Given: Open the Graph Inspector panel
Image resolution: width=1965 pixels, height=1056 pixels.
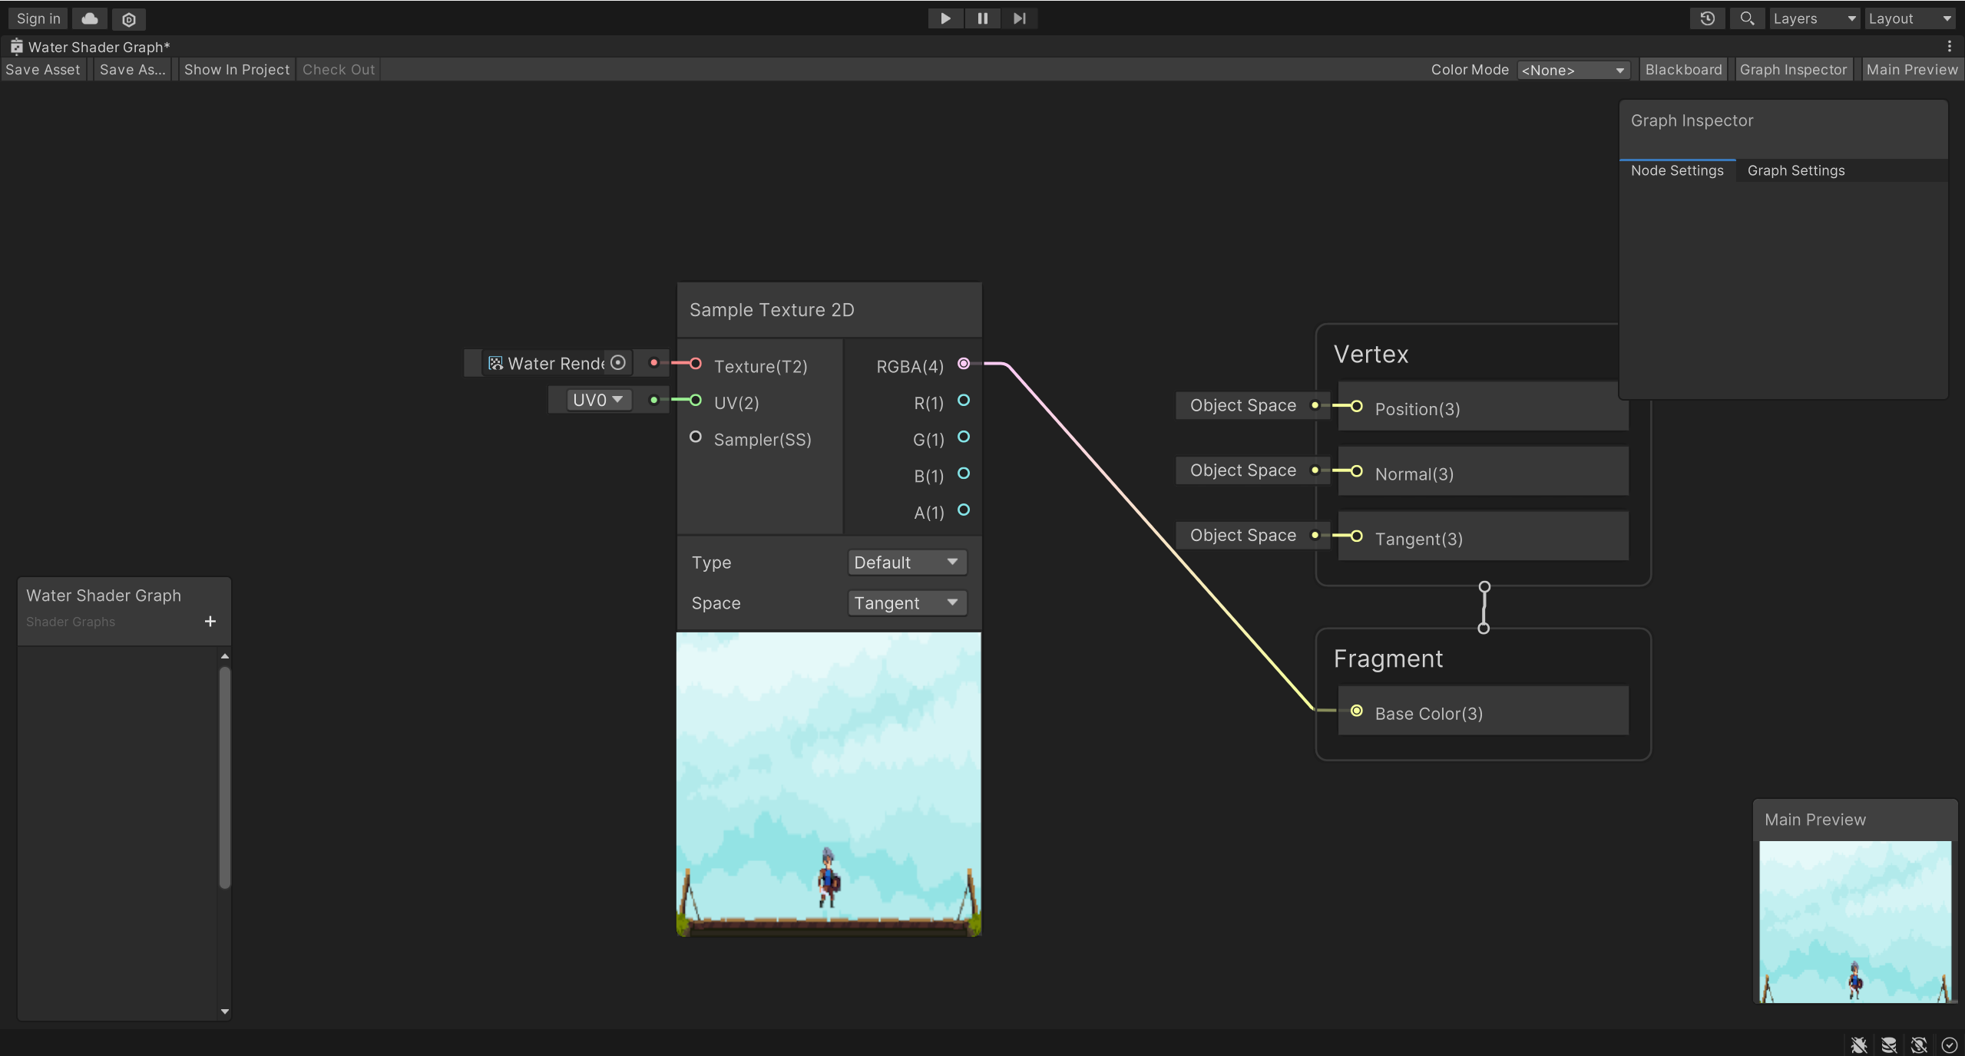Looking at the screenshot, I should tap(1795, 69).
